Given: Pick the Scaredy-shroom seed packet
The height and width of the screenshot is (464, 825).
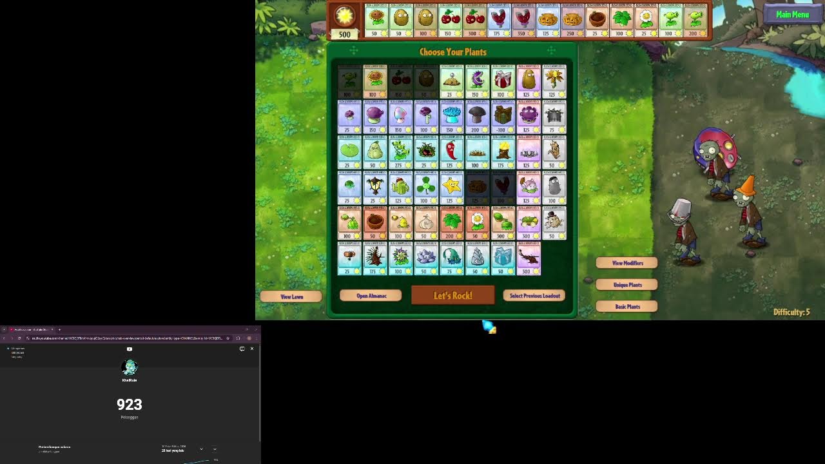Looking at the screenshot, I should coord(426,117).
